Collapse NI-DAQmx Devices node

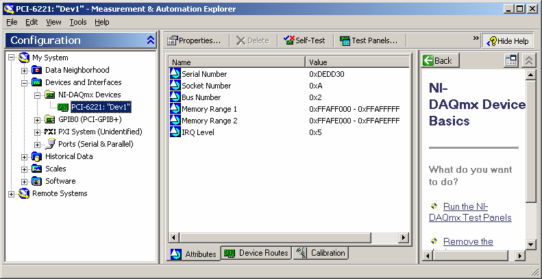[37, 95]
